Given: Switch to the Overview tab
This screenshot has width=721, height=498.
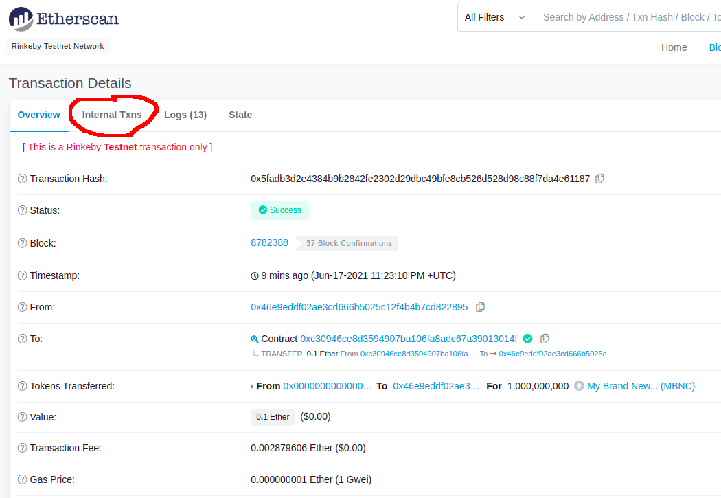Looking at the screenshot, I should tap(38, 115).
